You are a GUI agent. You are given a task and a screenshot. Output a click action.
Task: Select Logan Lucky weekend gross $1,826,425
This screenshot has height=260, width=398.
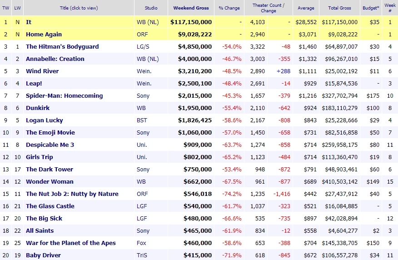(195, 120)
